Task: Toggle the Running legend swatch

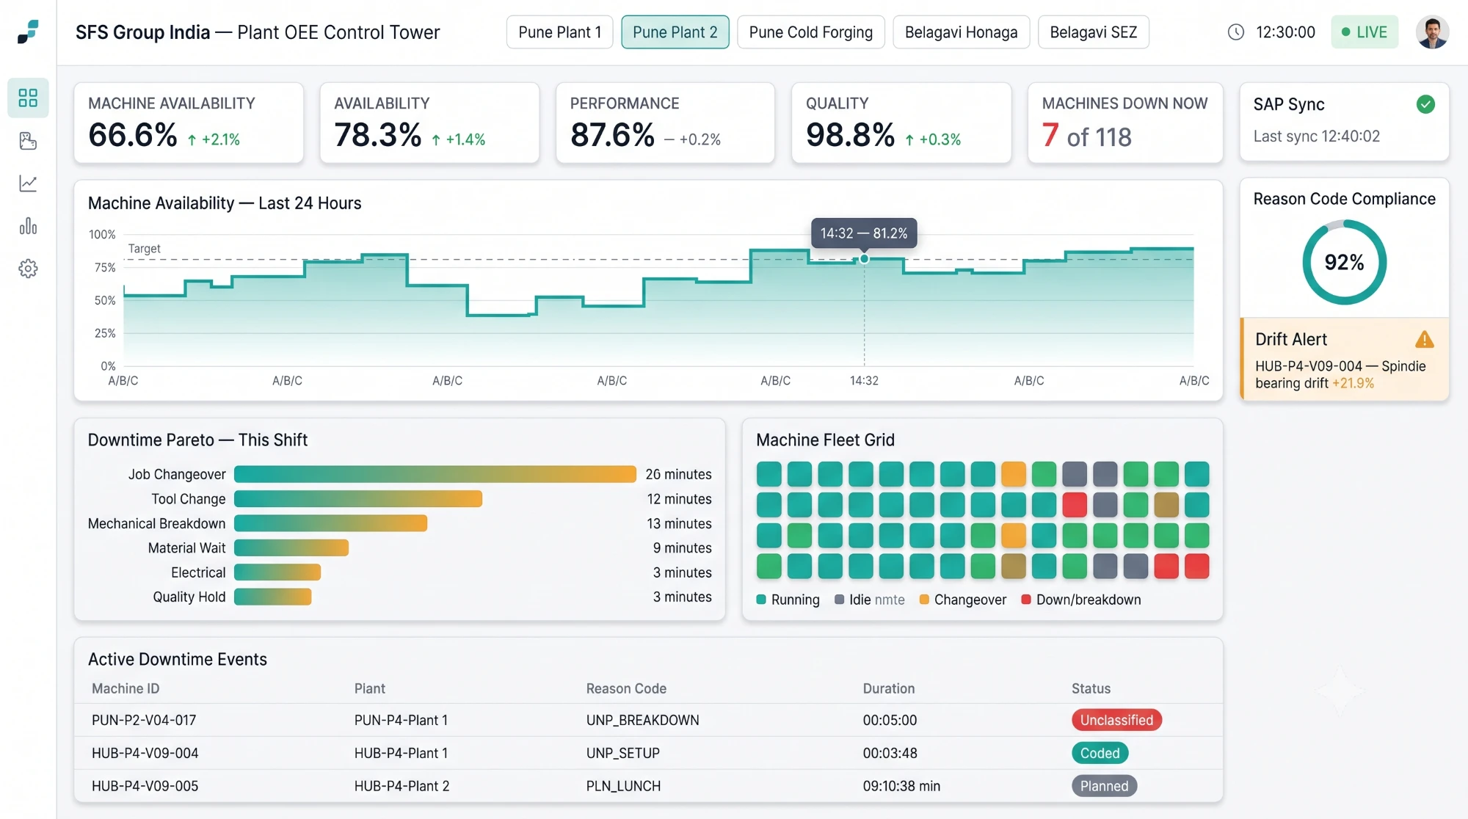Action: (x=761, y=600)
